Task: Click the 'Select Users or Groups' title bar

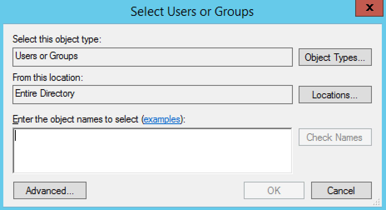Action: point(192,11)
